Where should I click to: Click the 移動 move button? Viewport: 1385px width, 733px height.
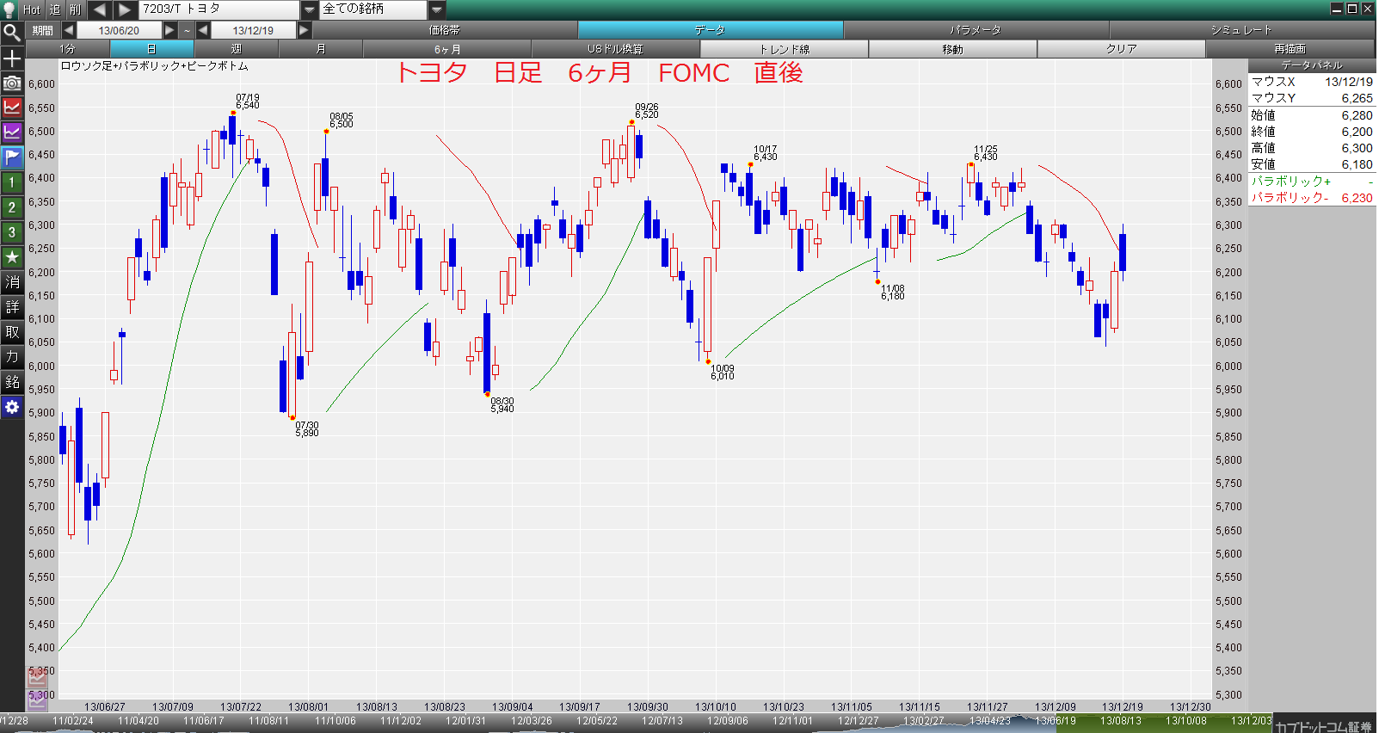[953, 49]
